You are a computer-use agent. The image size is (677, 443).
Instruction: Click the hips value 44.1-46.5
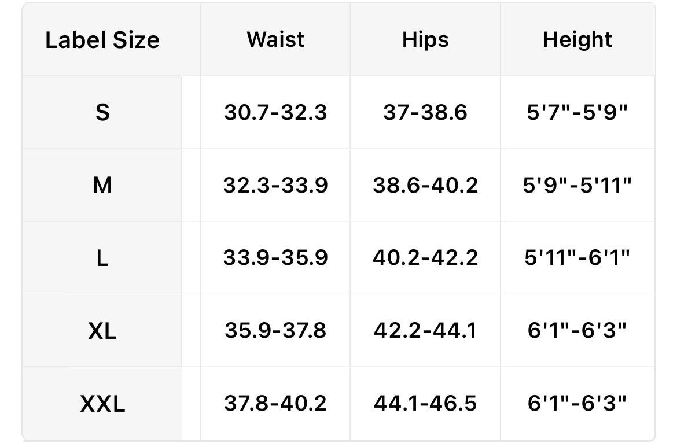pyautogui.click(x=425, y=404)
